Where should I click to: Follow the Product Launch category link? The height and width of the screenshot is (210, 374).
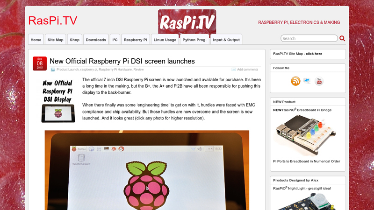tap(67, 70)
